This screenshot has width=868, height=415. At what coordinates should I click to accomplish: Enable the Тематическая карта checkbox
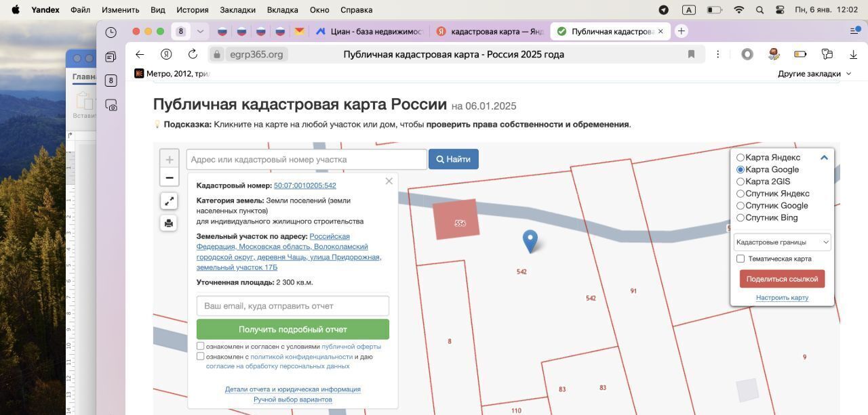click(x=741, y=259)
